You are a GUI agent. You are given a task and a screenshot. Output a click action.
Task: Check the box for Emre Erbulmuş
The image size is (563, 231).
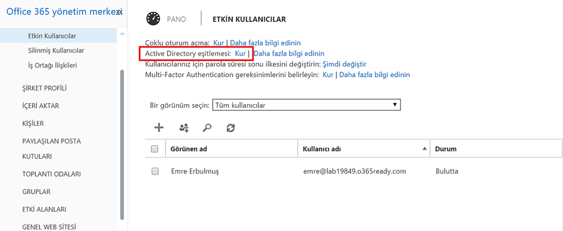click(155, 171)
